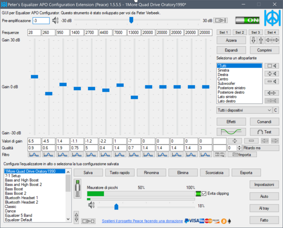
Task: Open the frequency response graph button
Action: [231, 132]
